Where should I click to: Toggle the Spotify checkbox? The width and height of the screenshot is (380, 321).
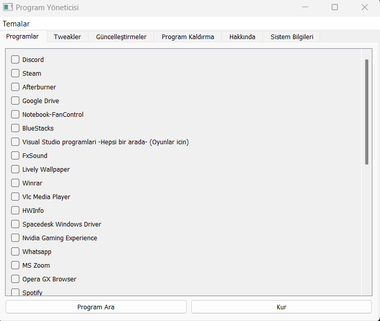[15, 292]
